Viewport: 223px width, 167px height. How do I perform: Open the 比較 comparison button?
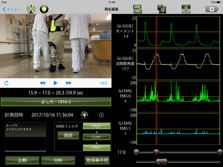point(22,160)
